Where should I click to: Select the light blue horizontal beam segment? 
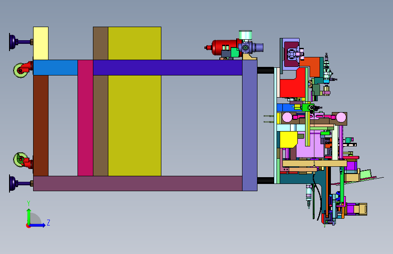coord(55,67)
